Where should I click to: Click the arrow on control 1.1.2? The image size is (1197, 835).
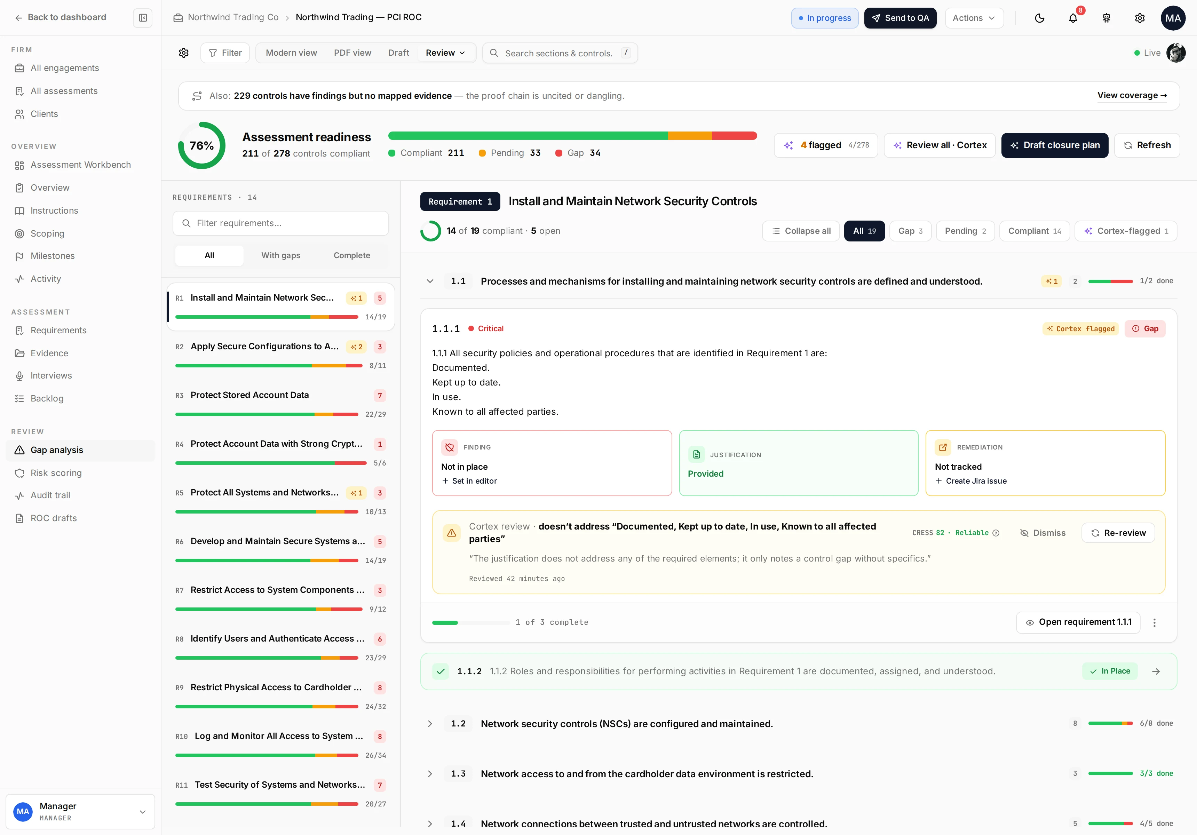coord(1156,671)
